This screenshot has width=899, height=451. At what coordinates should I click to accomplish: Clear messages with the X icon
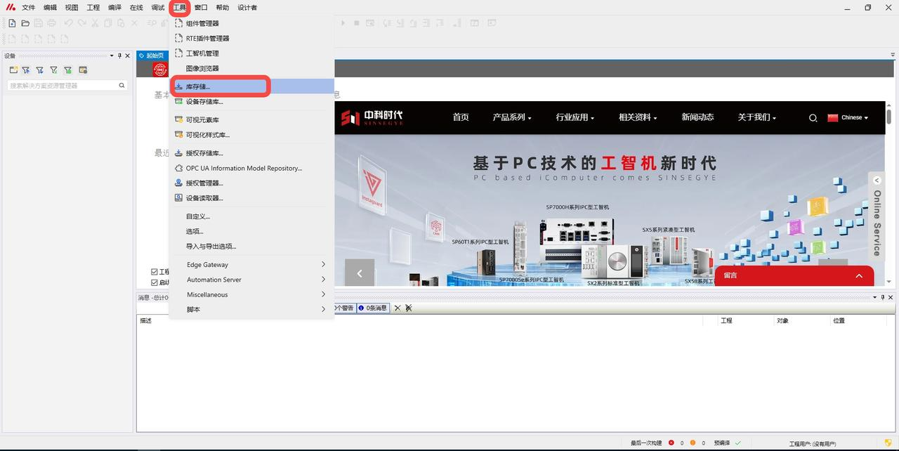[x=397, y=308]
